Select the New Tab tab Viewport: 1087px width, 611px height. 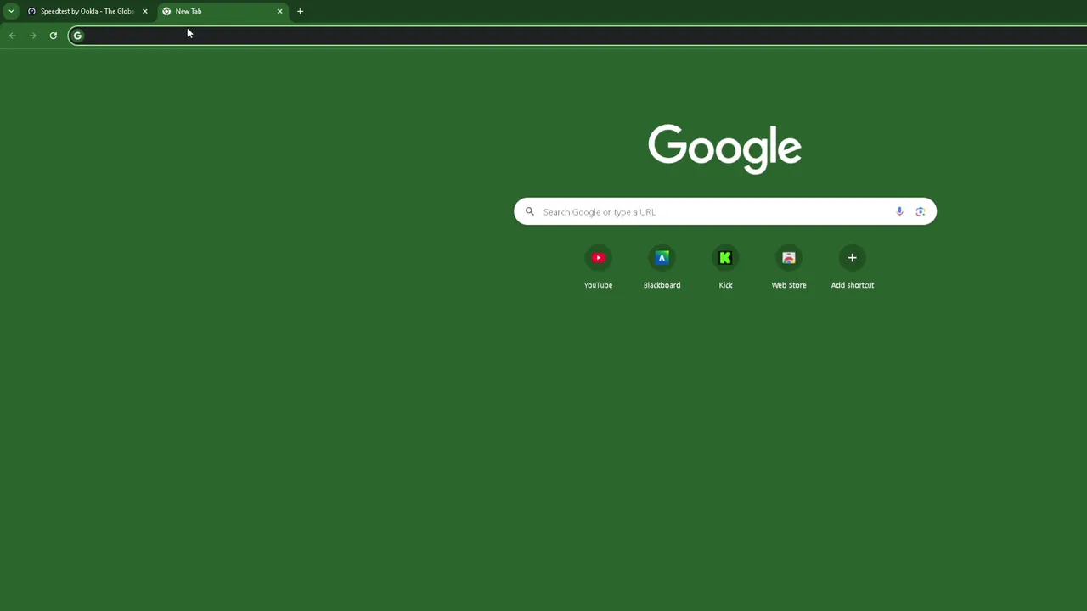point(222,11)
